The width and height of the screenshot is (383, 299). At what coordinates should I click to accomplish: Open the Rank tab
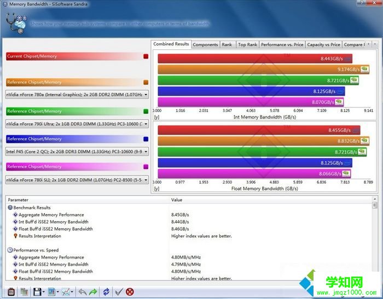click(x=227, y=45)
